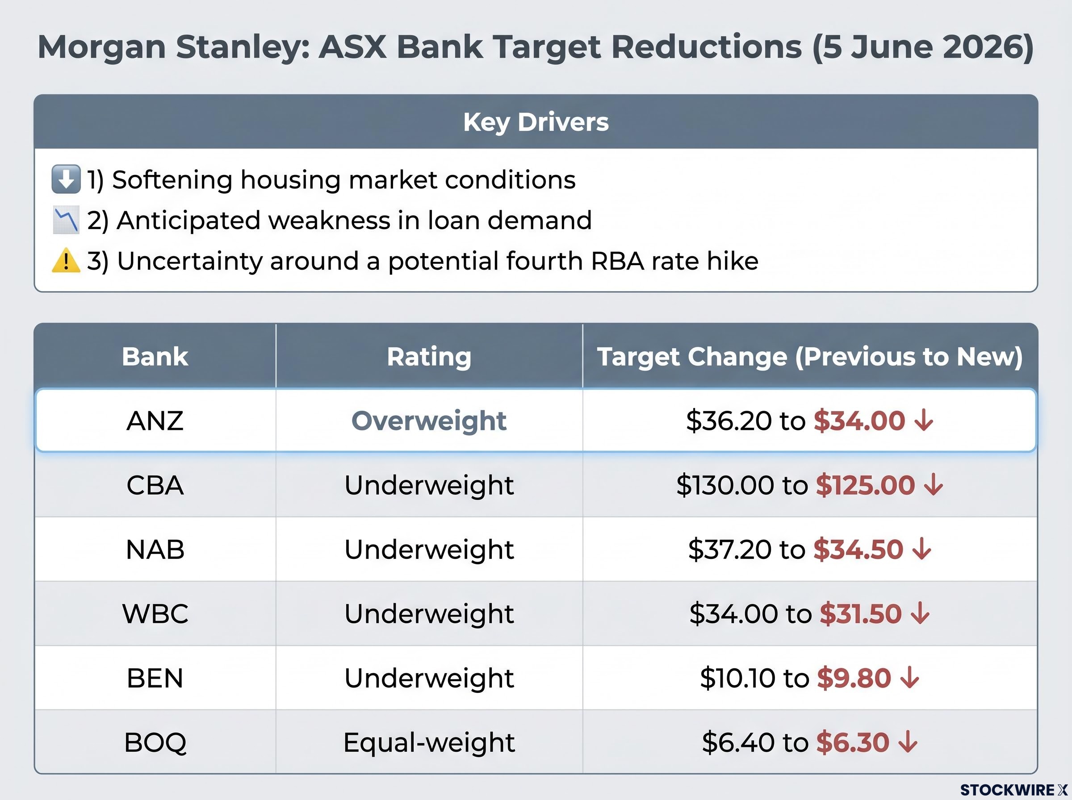Click the declining chart emoji icon
1072x800 pixels.
[x=66, y=221]
